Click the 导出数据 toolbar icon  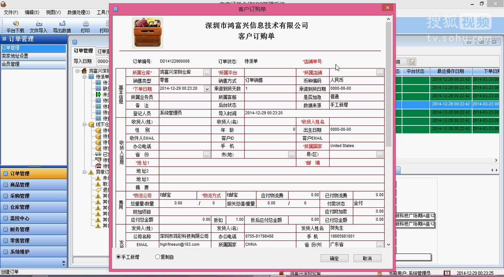(62, 24)
